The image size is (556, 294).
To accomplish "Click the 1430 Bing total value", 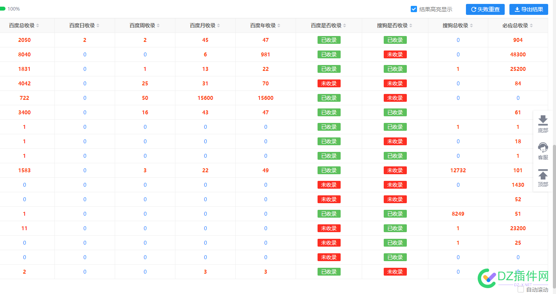I will pos(518,185).
